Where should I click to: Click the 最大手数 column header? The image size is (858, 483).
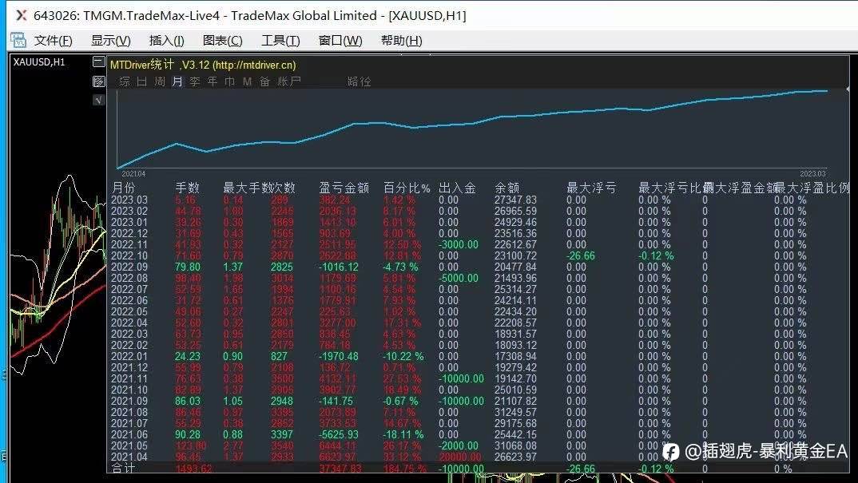[x=247, y=188]
